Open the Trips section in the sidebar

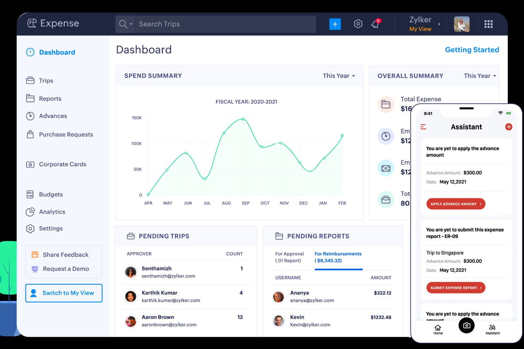tap(46, 80)
